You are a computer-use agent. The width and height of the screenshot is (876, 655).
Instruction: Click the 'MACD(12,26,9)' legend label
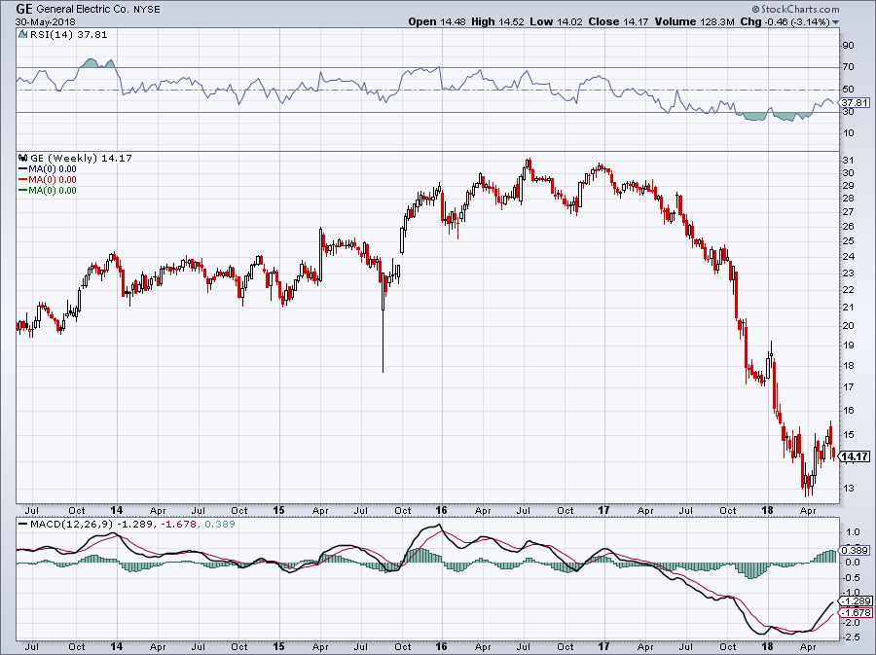tap(71, 525)
